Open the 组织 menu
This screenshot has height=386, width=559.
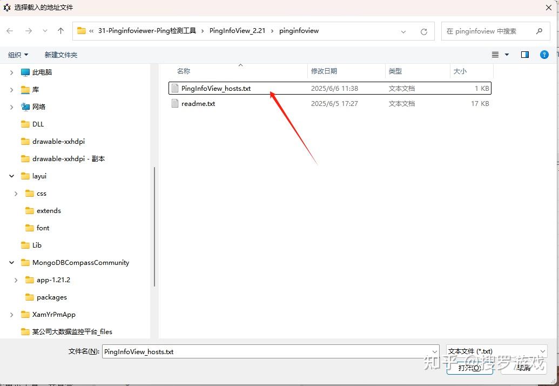18,54
